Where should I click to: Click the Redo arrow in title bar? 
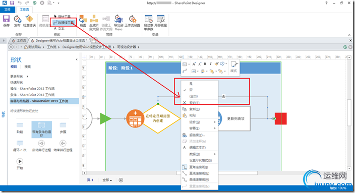coord(27,3)
